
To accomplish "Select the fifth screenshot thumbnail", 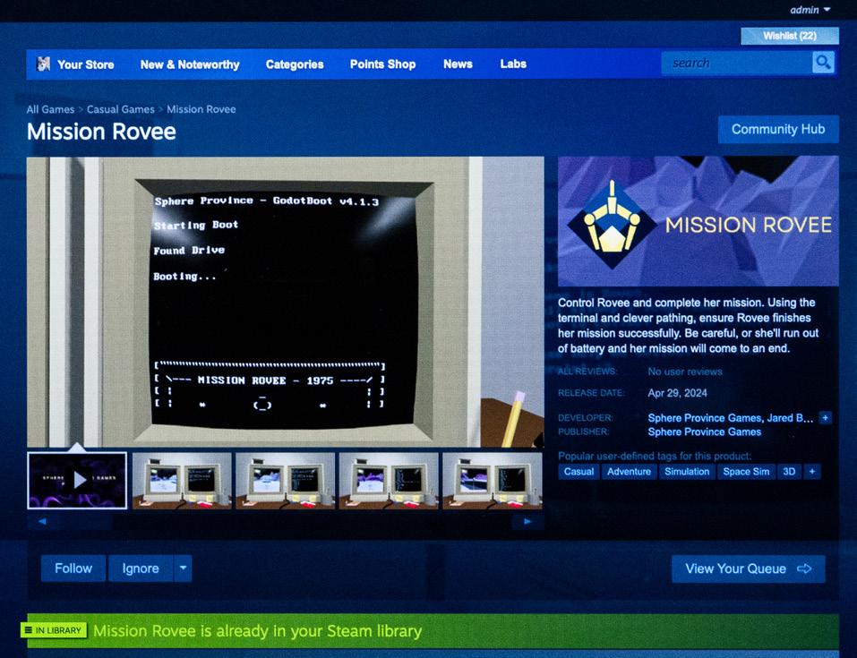I will (x=493, y=481).
